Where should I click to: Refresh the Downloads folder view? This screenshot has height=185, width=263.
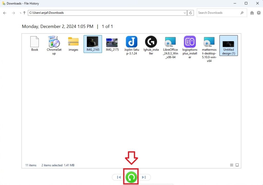tap(191, 13)
